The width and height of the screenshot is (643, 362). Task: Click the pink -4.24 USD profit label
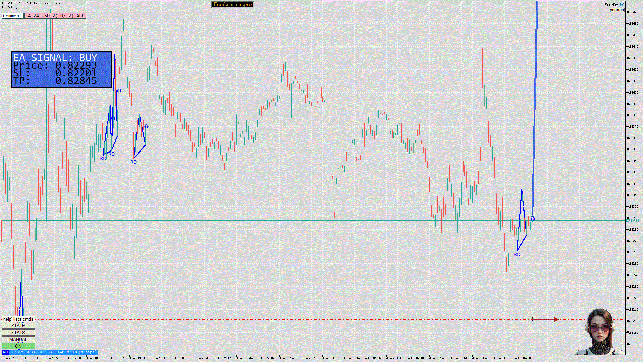tap(55, 16)
